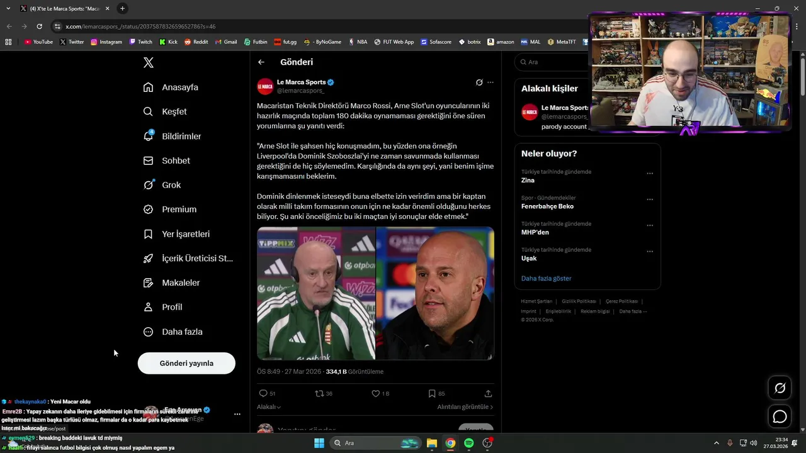Open Grok from sidebar
Screen dimensions: 806x453
(x=162, y=185)
